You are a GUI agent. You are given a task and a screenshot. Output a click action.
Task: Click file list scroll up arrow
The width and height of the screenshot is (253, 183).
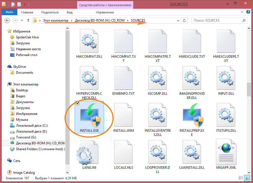[x=249, y=28]
